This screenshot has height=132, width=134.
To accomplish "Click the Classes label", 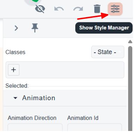I will pos(15,52).
